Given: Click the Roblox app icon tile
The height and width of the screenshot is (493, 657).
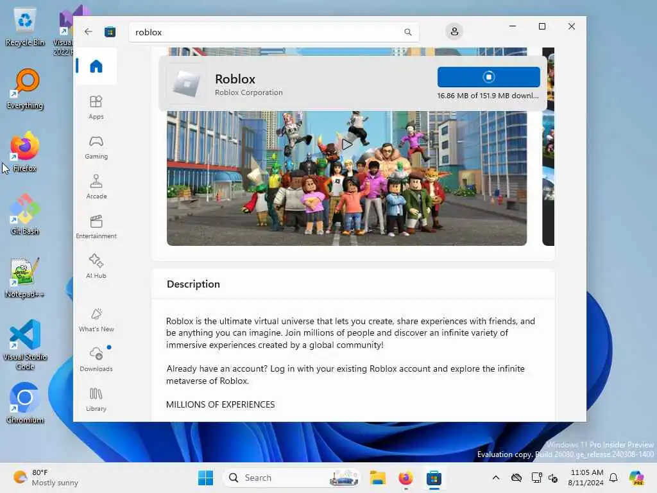Looking at the screenshot, I should (187, 83).
